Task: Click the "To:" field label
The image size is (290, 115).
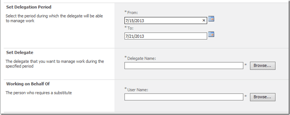Action: (x=130, y=28)
